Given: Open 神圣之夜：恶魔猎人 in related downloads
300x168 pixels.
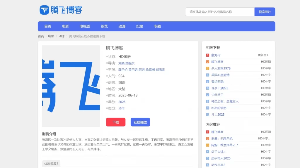Looking at the screenshot, I should pos(225,101).
